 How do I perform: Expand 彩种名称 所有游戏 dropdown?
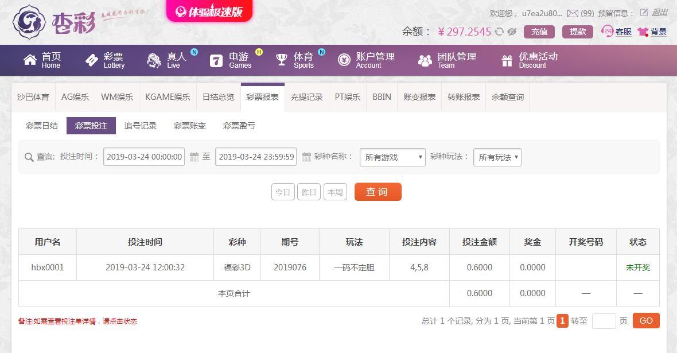392,157
